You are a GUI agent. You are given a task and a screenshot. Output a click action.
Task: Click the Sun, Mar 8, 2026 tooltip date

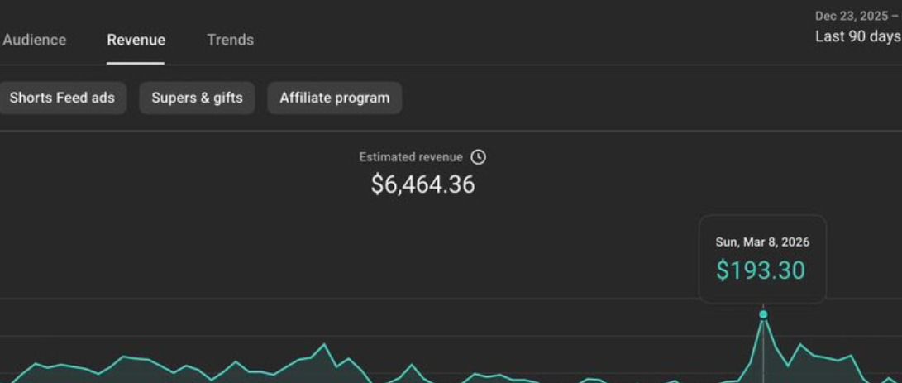(x=762, y=242)
